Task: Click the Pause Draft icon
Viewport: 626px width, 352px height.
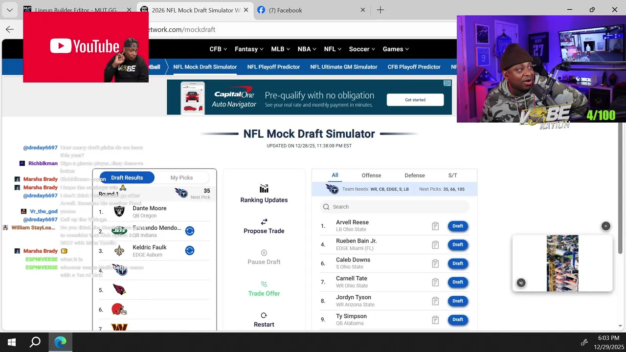Action: [264, 253]
